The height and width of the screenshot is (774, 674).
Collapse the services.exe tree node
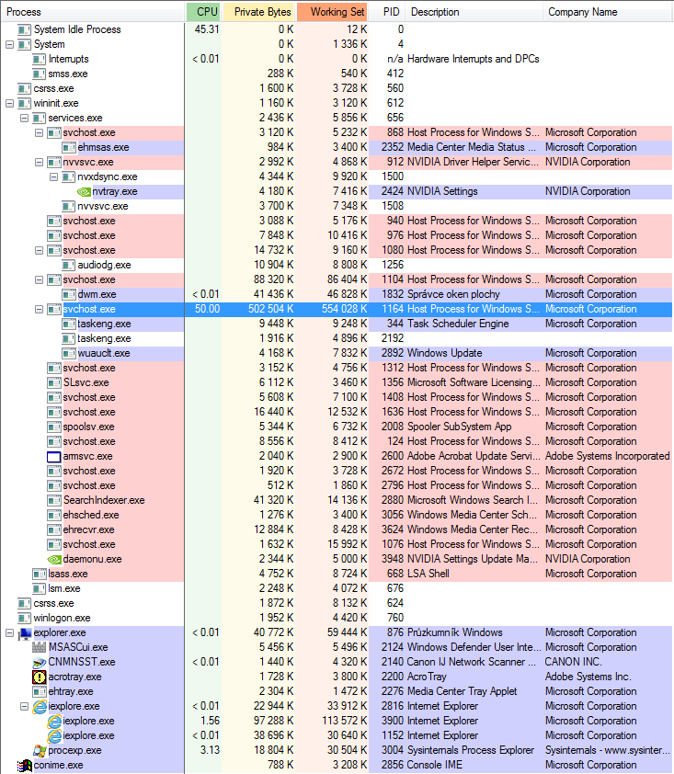[x=24, y=118]
